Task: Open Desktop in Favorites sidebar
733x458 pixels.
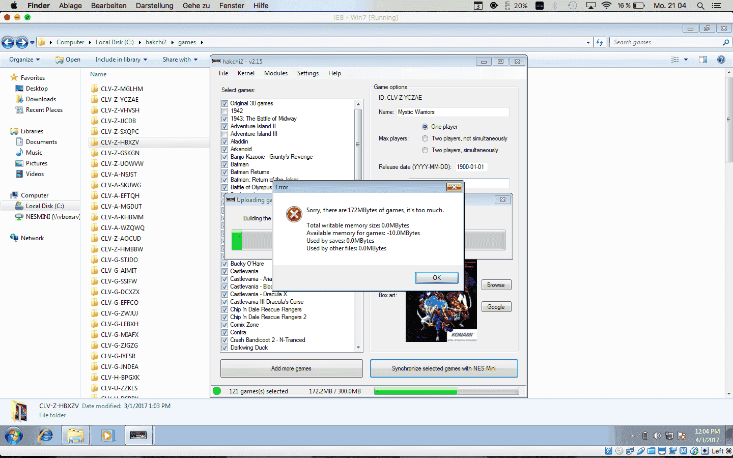Action: (x=37, y=89)
